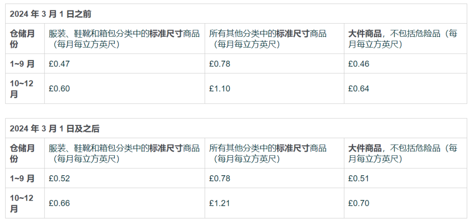This screenshot has width=472, height=222.
Task: Click the £0.60 price cell
Action: pos(59,89)
